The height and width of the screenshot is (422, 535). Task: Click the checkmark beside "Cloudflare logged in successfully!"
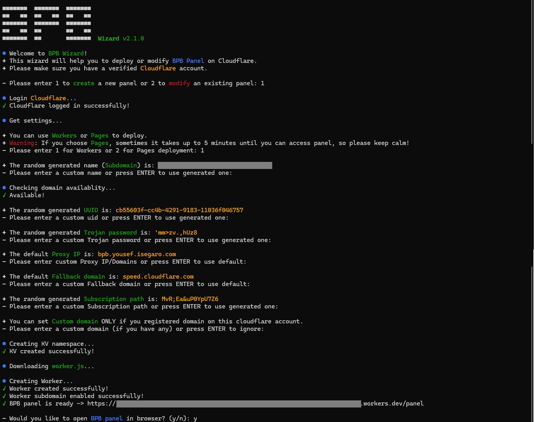[x=4, y=105]
